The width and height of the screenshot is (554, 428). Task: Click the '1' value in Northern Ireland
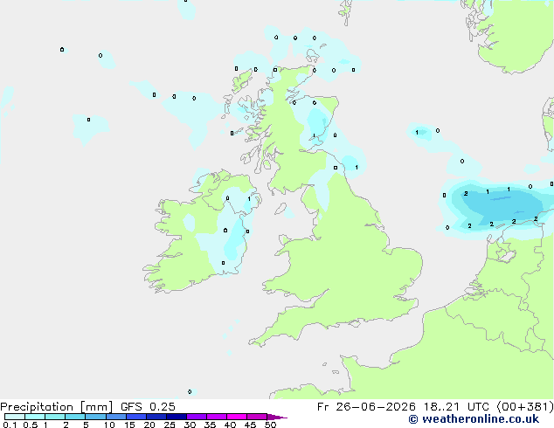249,199
